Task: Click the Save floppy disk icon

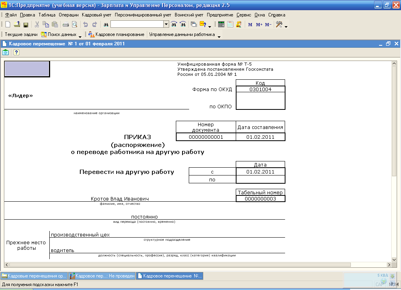Action: (x=26, y=24)
